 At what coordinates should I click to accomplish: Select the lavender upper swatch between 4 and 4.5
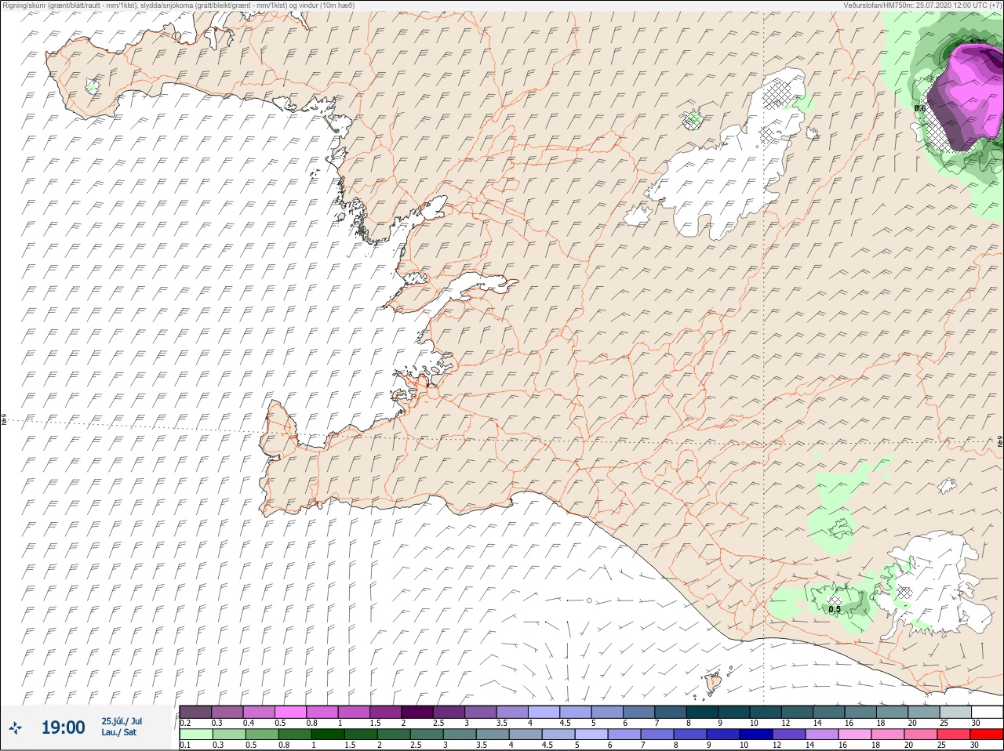coord(544,712)
